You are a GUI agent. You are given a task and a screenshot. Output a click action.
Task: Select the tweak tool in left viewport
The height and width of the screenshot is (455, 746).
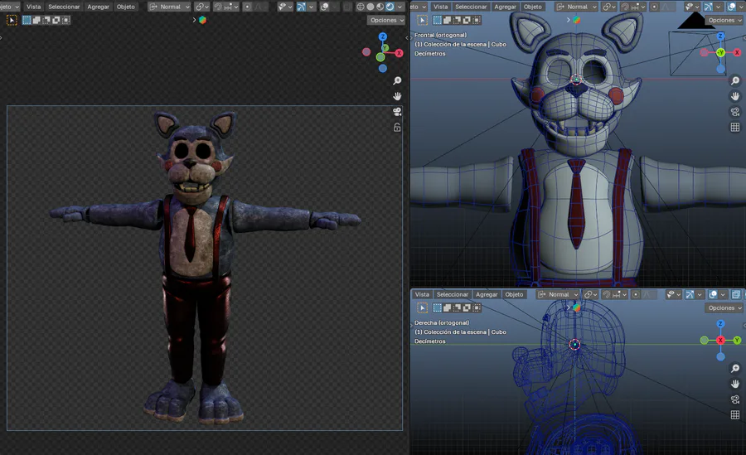[12, 21]
